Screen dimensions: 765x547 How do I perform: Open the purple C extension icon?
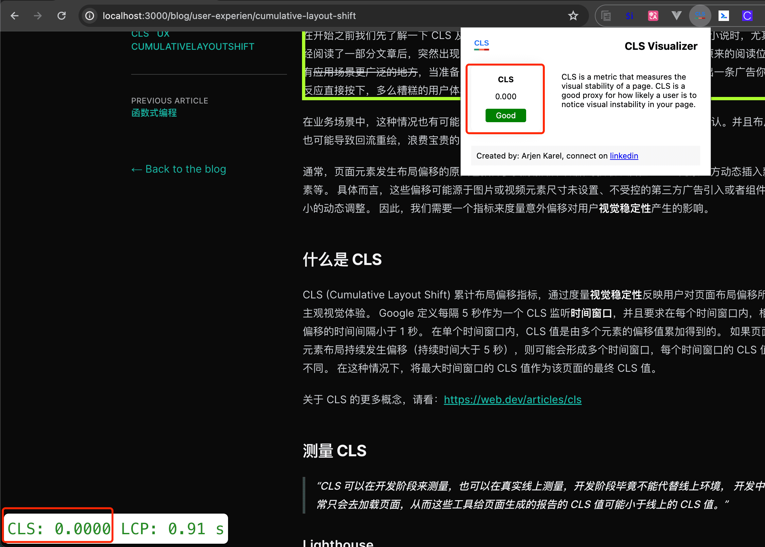pos(747,16)
